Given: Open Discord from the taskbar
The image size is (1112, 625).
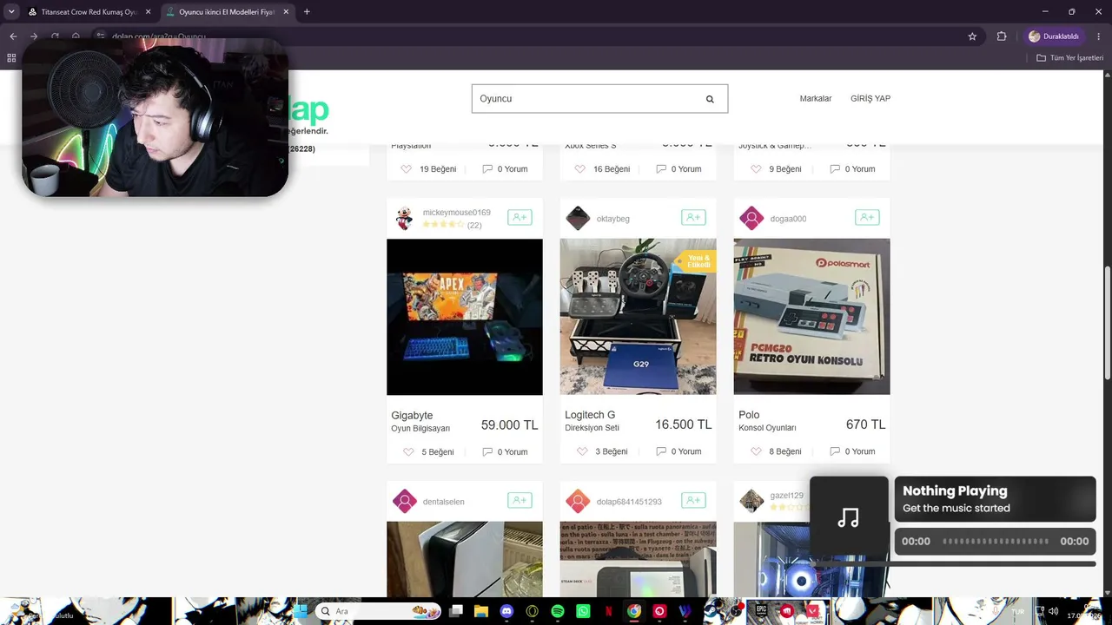Looking at the screenshot, I should (x=507, y=611).
